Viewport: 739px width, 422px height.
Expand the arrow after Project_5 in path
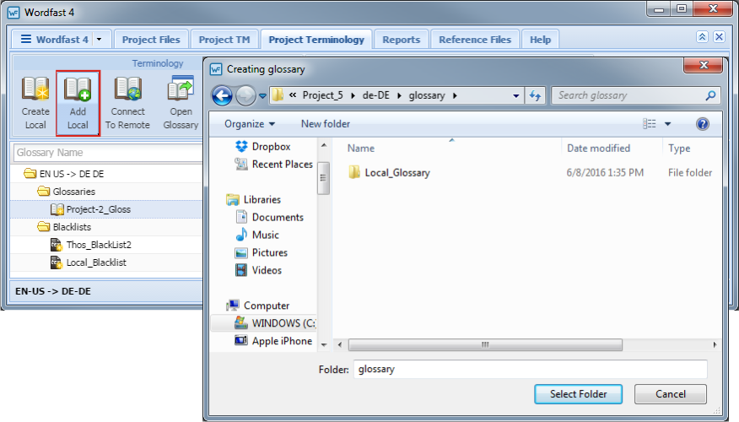pos(353,95)
